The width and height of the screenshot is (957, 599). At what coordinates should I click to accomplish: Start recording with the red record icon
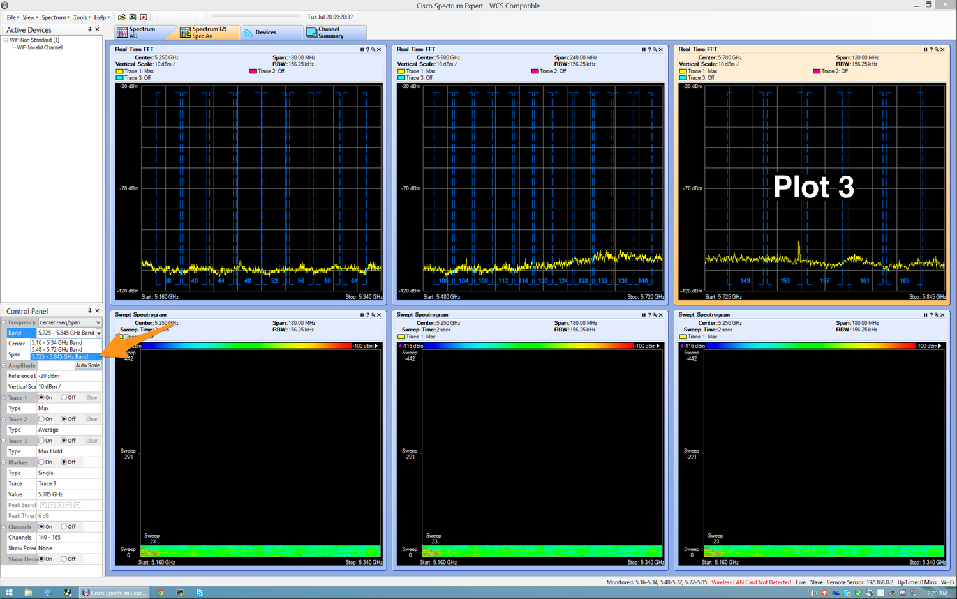coord(144,17)
